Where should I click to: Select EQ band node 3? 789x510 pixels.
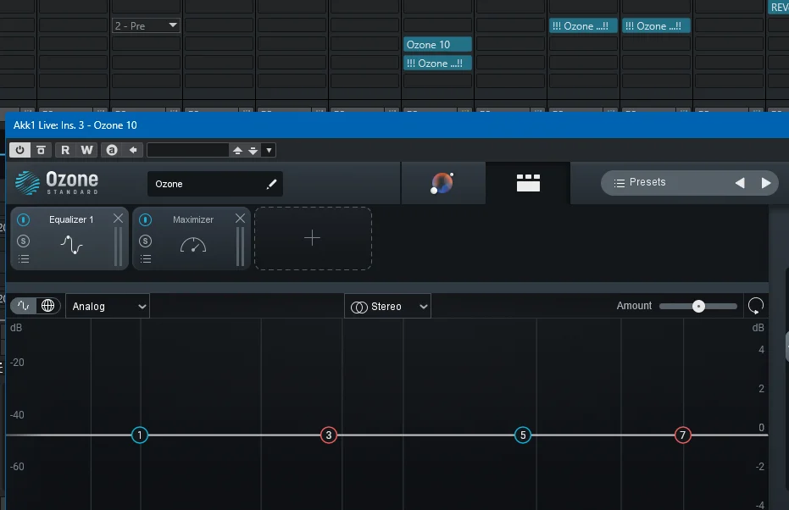point(329,435)
